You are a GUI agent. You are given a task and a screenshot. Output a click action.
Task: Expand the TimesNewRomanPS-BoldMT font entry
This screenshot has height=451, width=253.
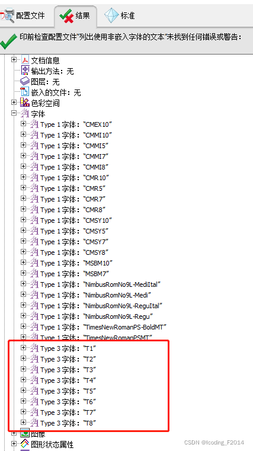(x=23, y=327)
